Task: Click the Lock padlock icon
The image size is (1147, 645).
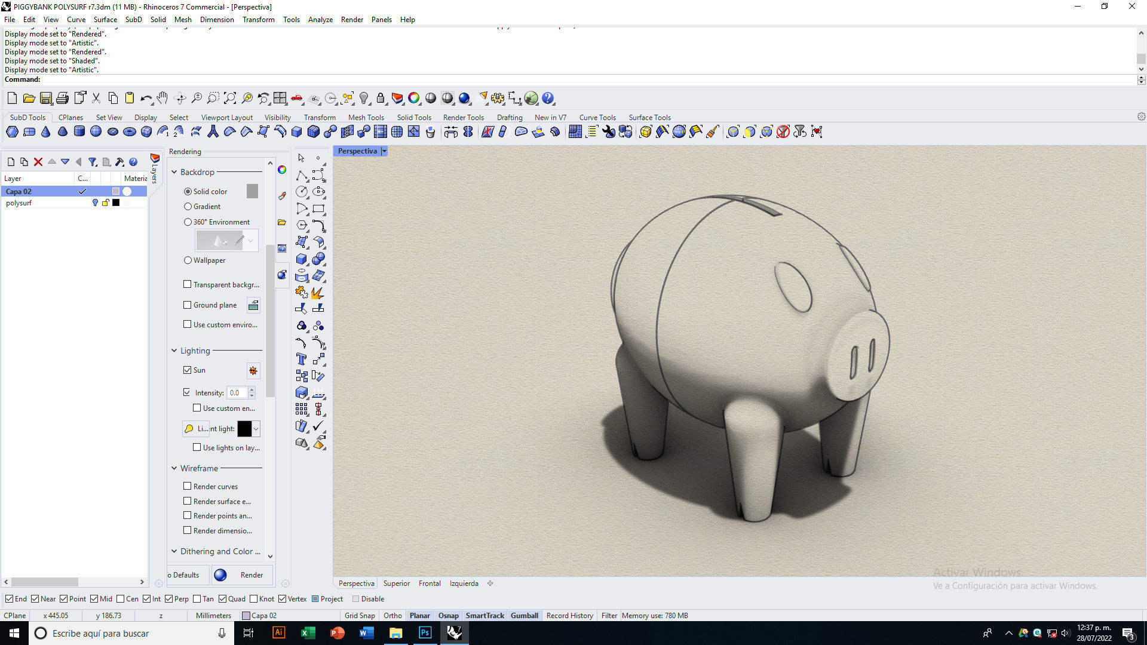Action: (x=381, y=99)
